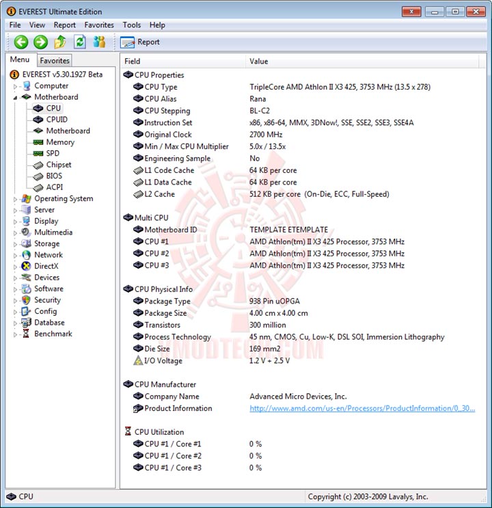Expand the Devices tree node
Image resolution: width=492 pixels, height=508 pixels.
(15, 278)
